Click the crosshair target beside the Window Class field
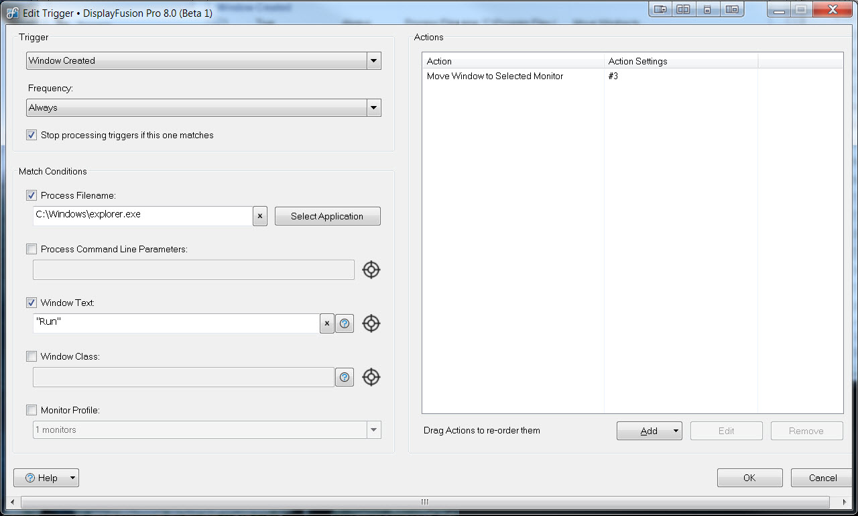The width and height of the screenshot is (858, 516). pyautogui.click(x=371, y=377)
